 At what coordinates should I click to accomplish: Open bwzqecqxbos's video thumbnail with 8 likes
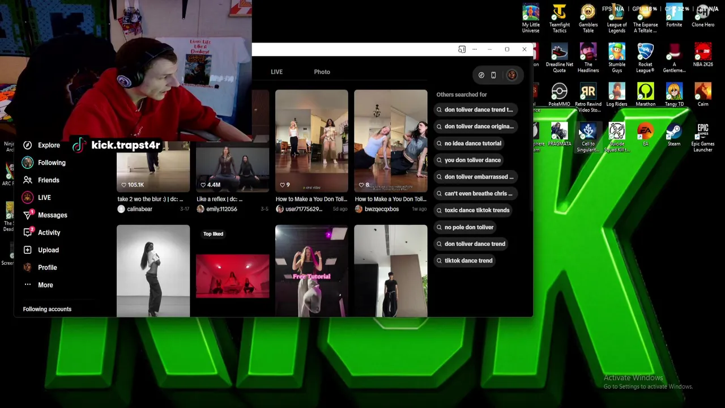pos(391,141)
